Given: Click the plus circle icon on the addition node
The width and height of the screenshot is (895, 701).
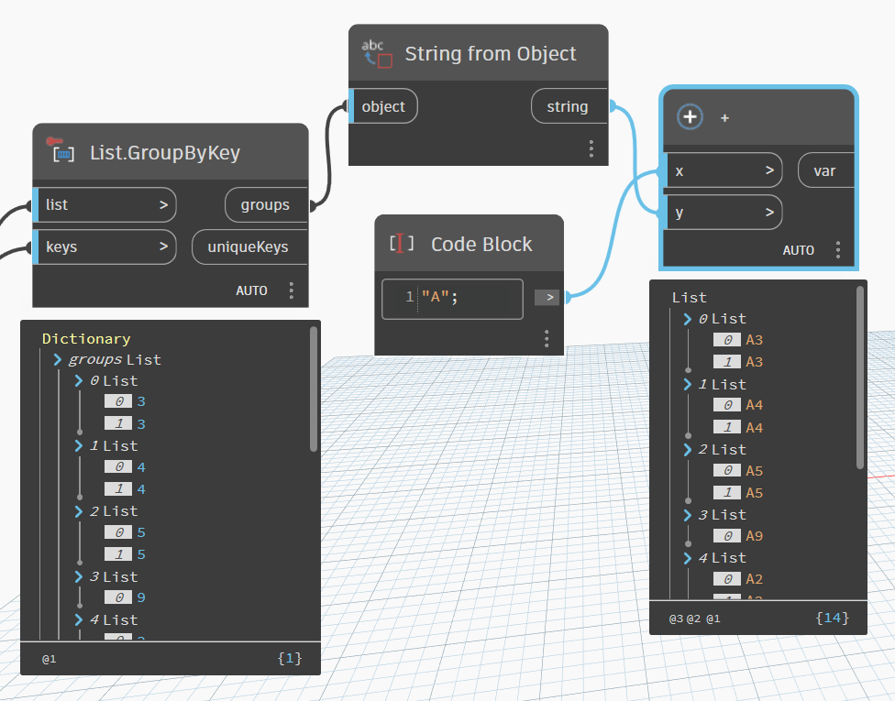Looking at the screenshot, I should point(690,117).
